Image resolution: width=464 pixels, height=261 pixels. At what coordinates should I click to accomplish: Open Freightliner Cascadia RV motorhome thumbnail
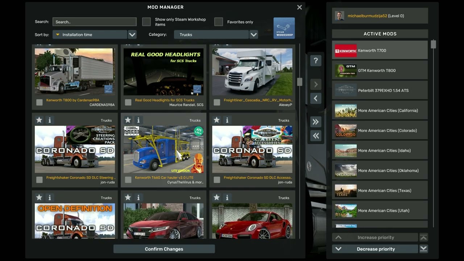click(252, 72)
